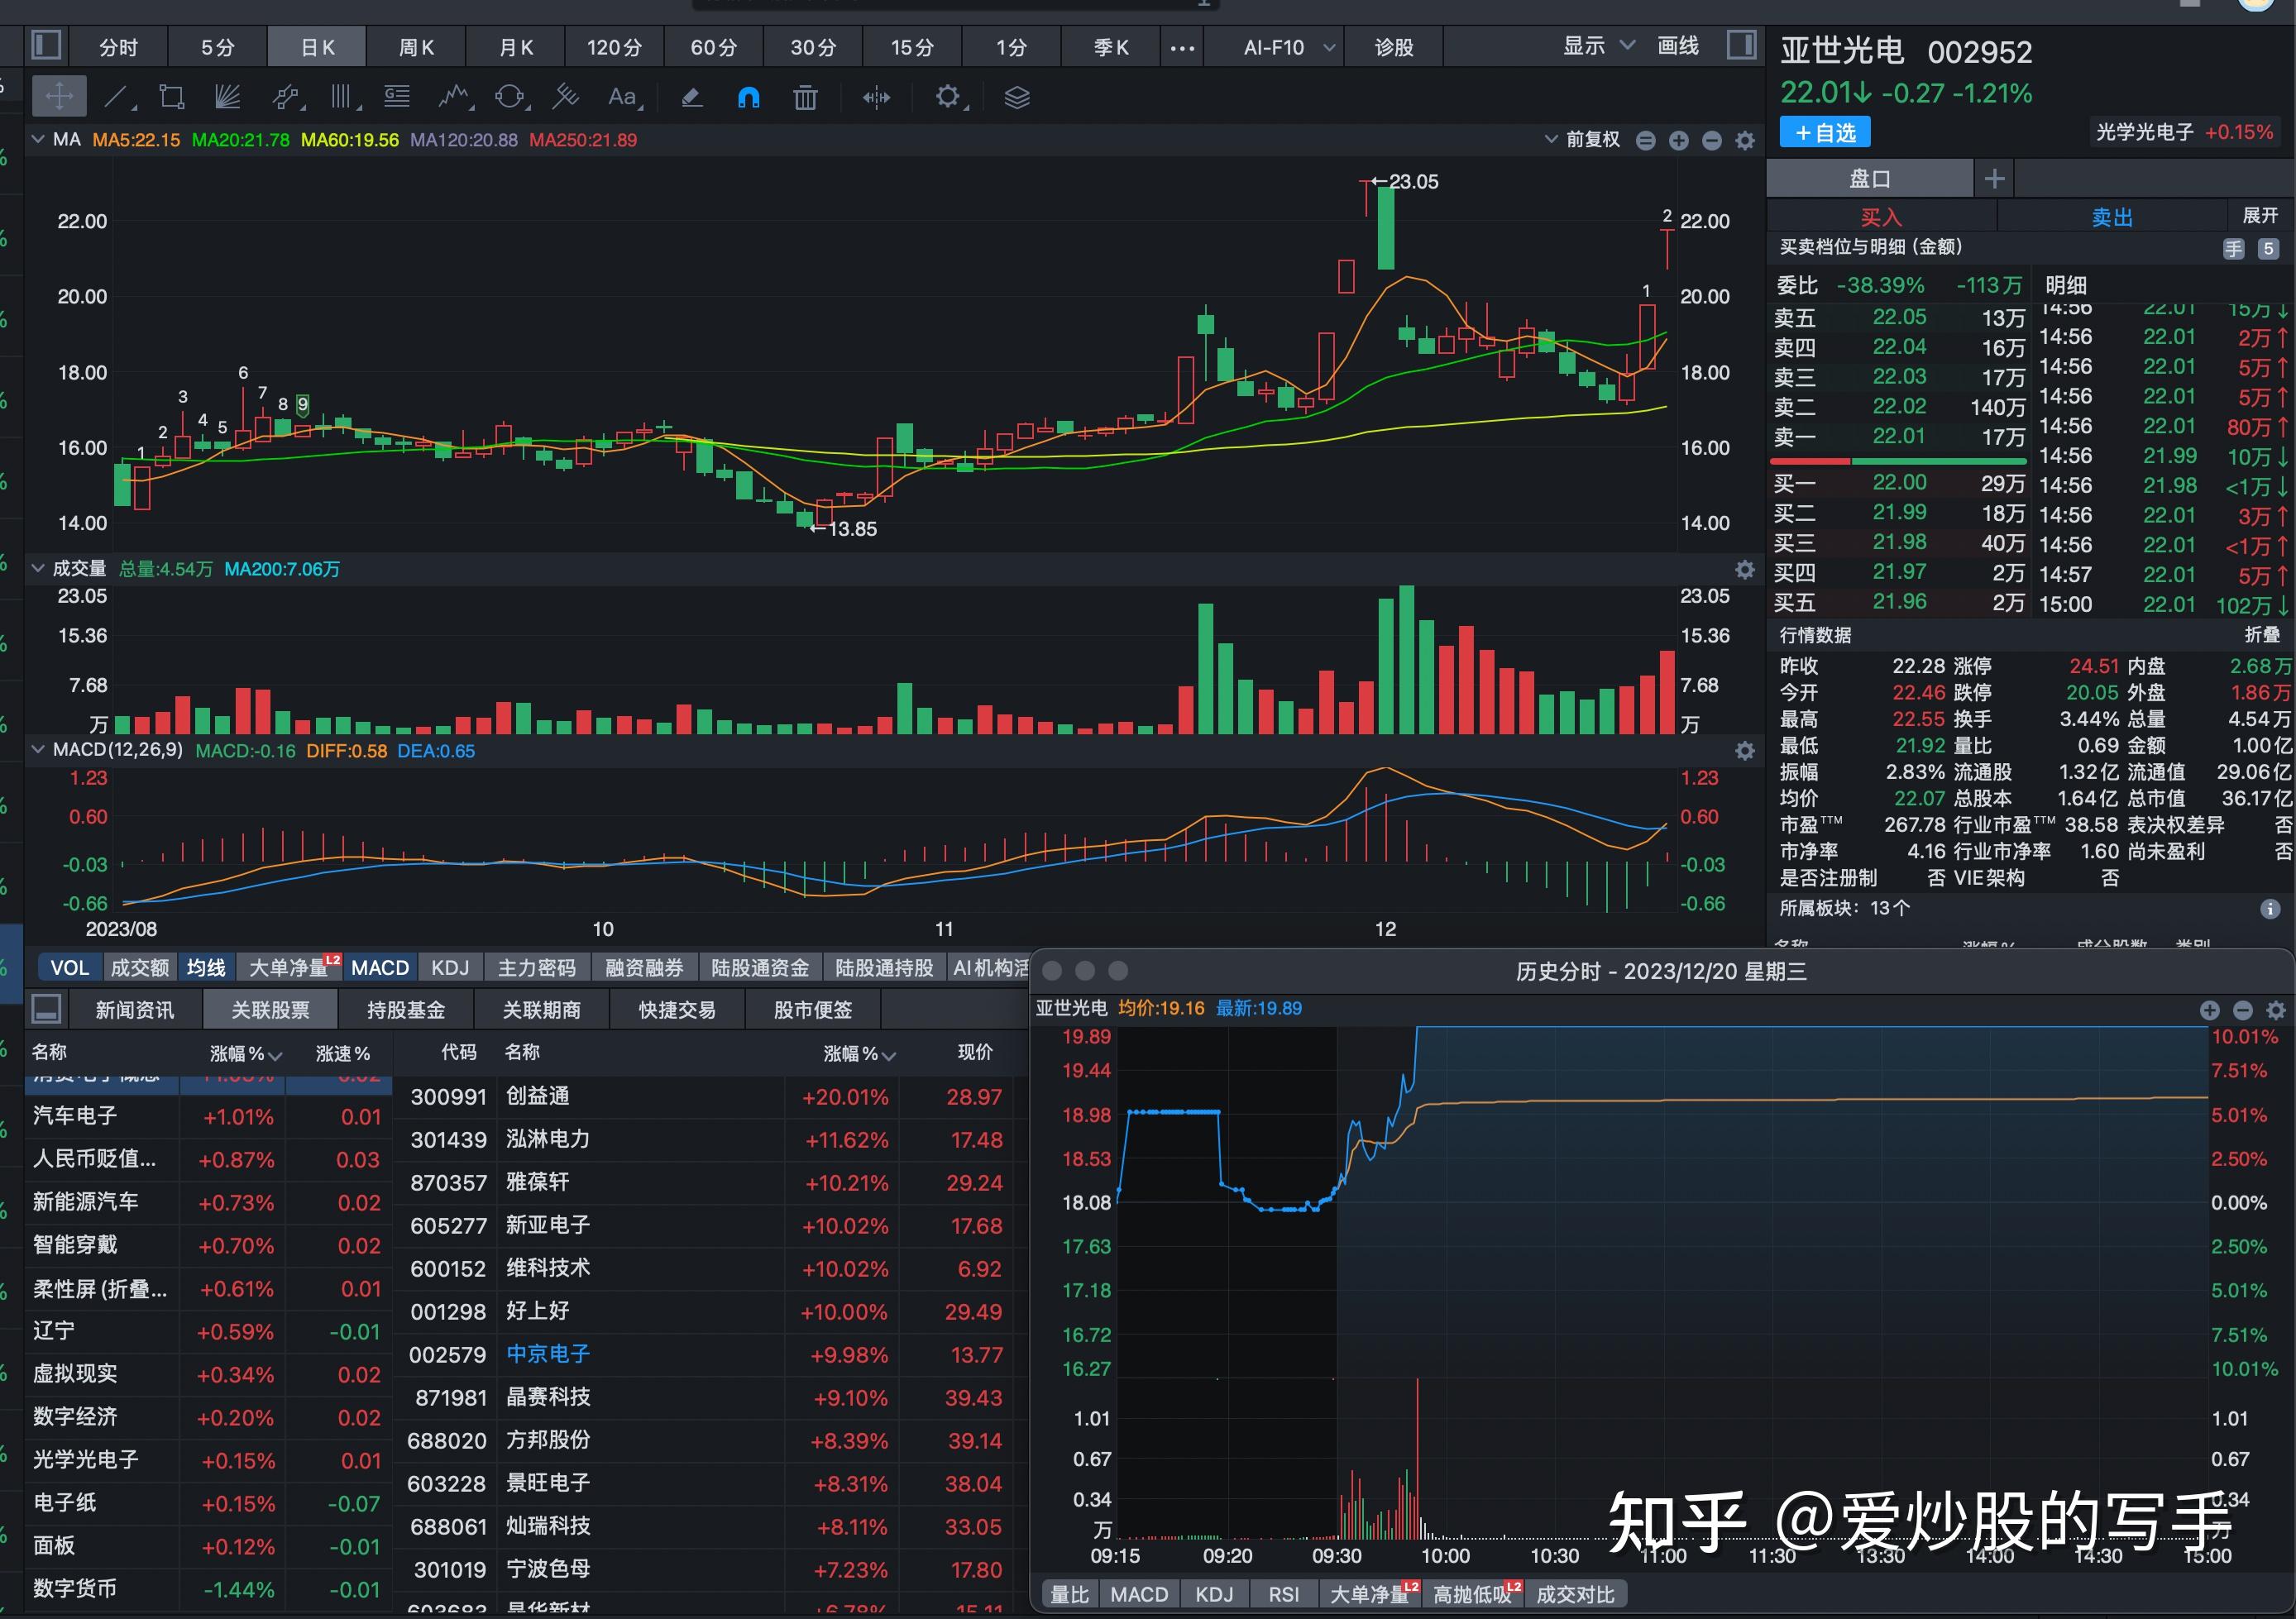Viewport: 2296px width, 1619px height.
Task: Switch to the 周K weekly tab
Action: [416, 46]
